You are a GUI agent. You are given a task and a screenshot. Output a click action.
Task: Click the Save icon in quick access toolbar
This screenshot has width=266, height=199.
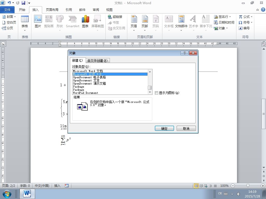pyautogui.click(x=23, y=3)
